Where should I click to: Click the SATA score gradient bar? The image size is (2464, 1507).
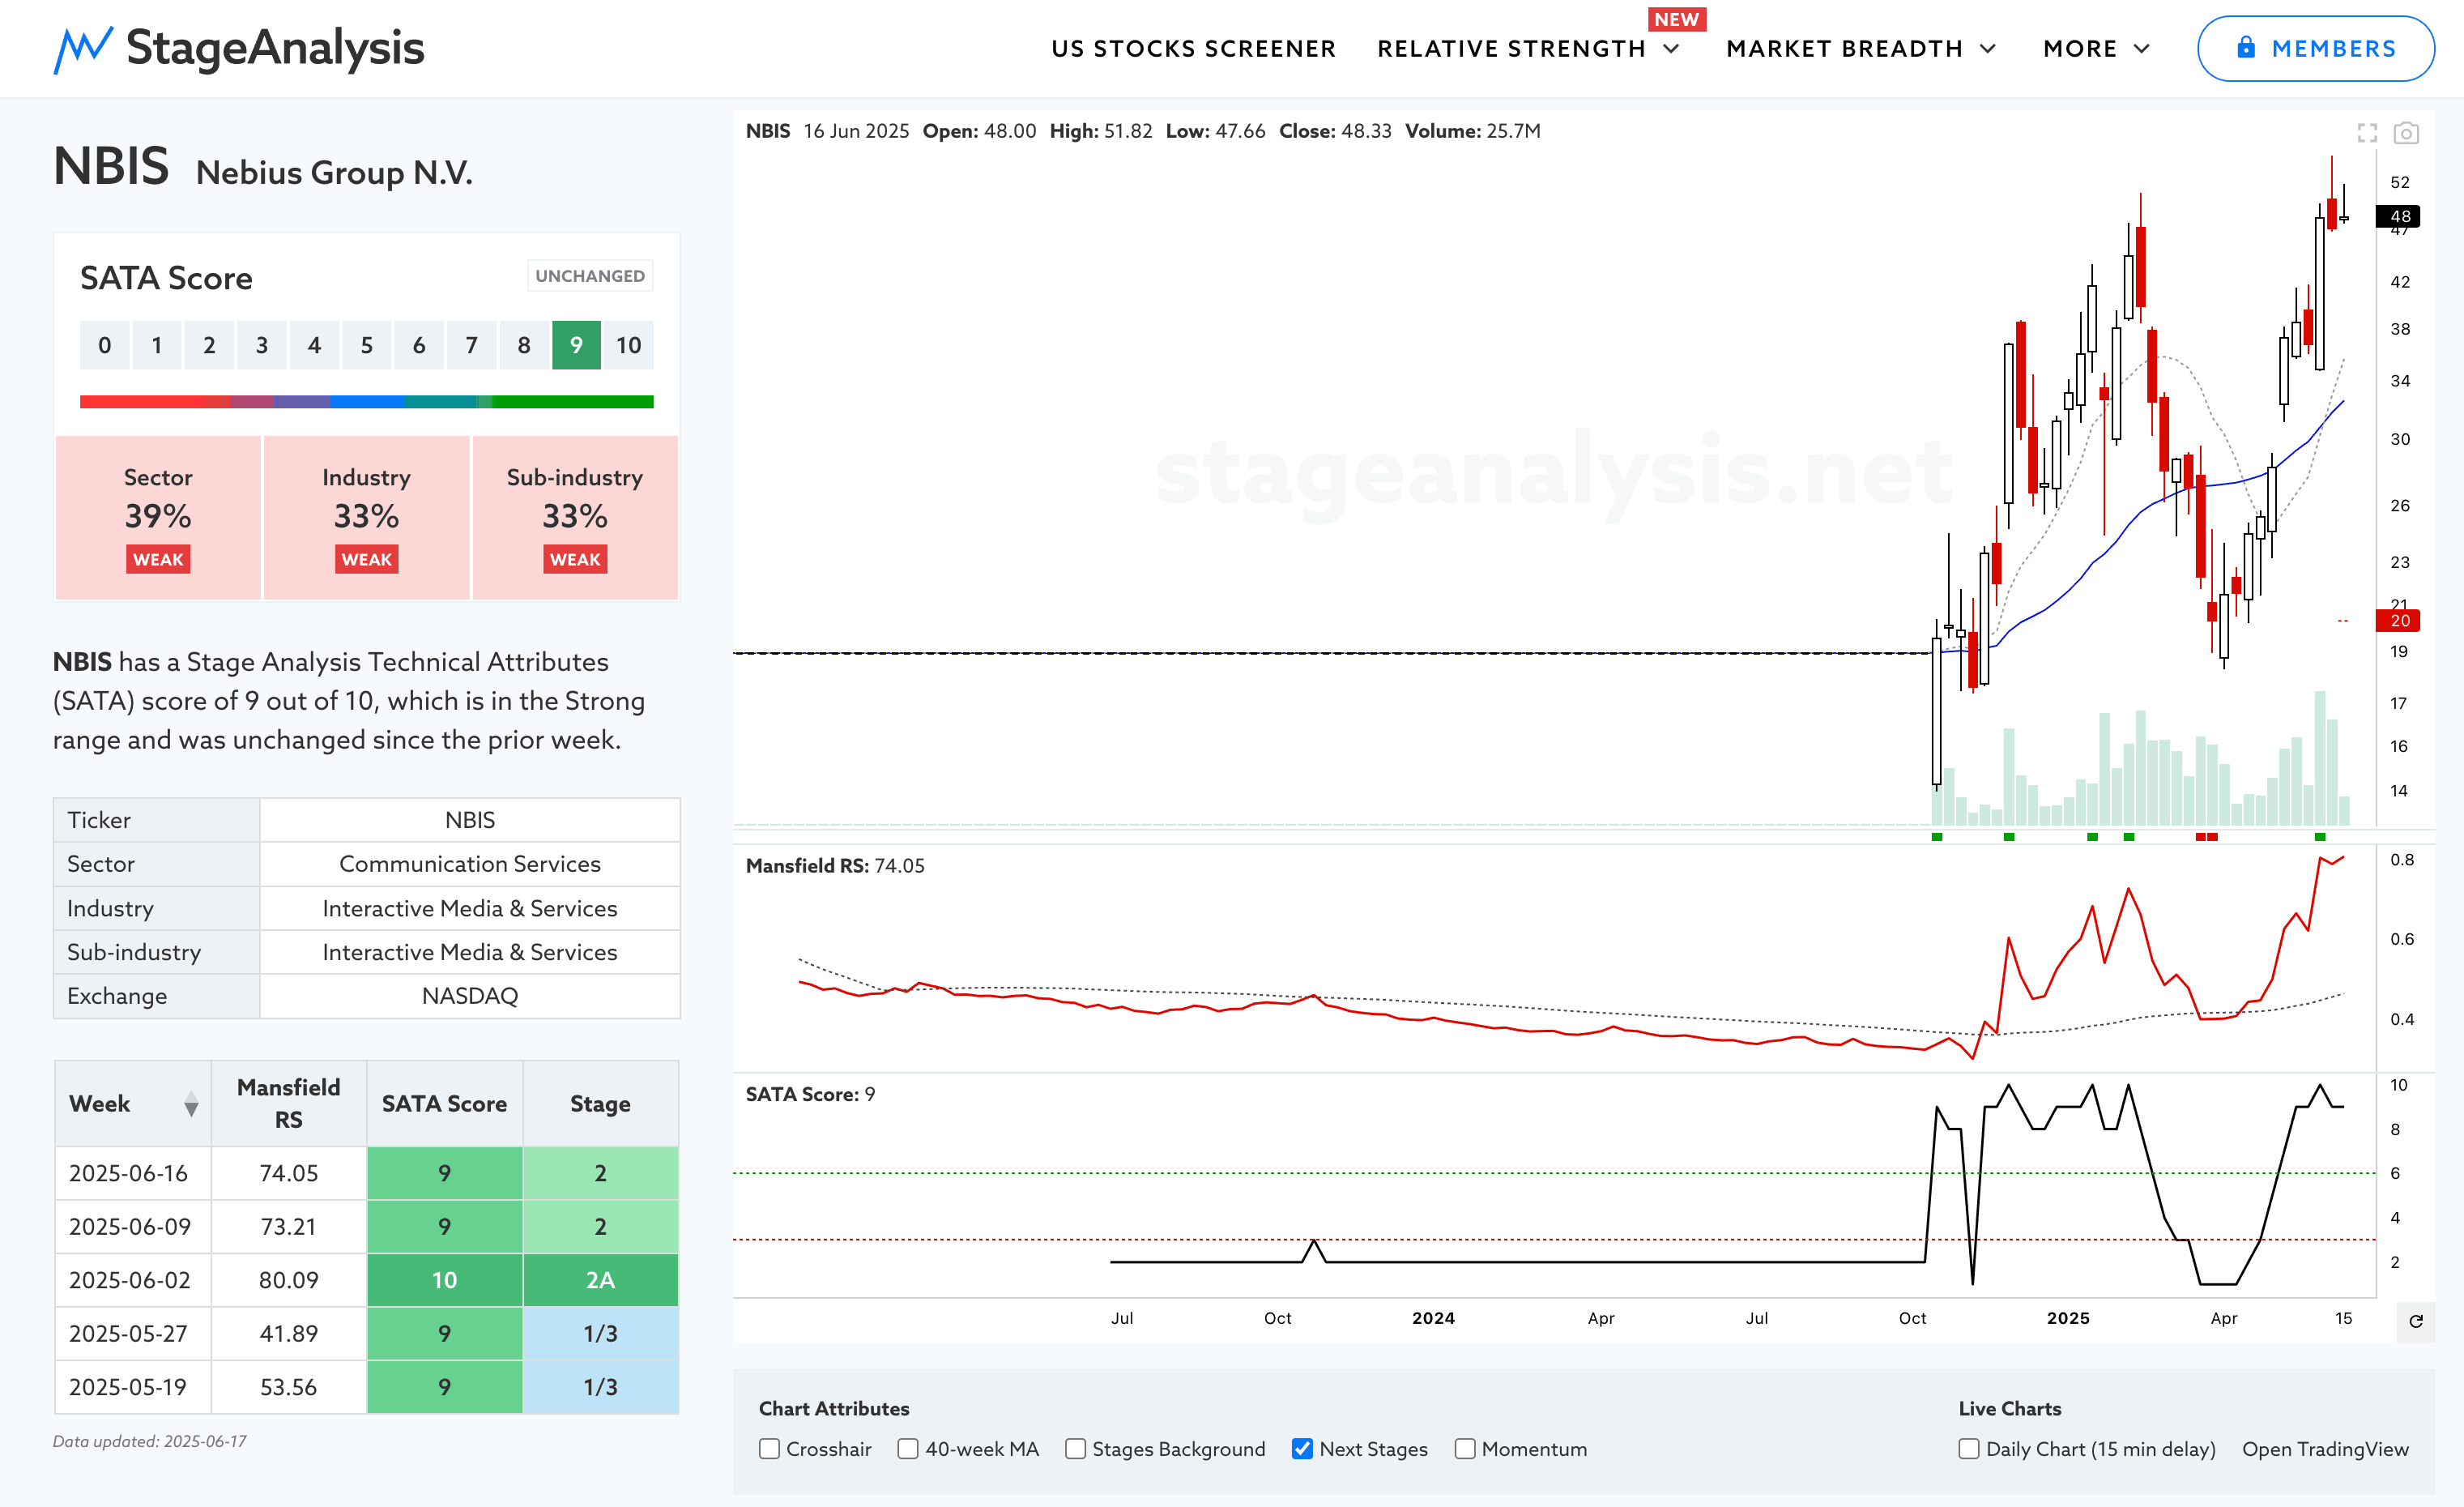(366, 402)
